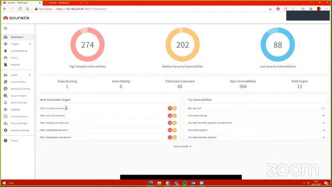This screenshot has height=187, width=332.
Task: Collapse the sidebar with the hamburger menu icon
Action: pos(6,28)
